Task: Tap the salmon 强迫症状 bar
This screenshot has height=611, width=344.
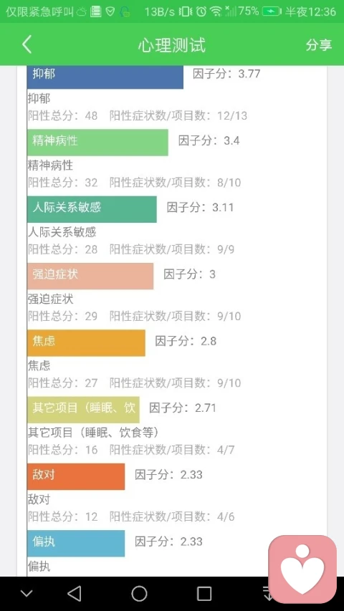Action: 90,276
